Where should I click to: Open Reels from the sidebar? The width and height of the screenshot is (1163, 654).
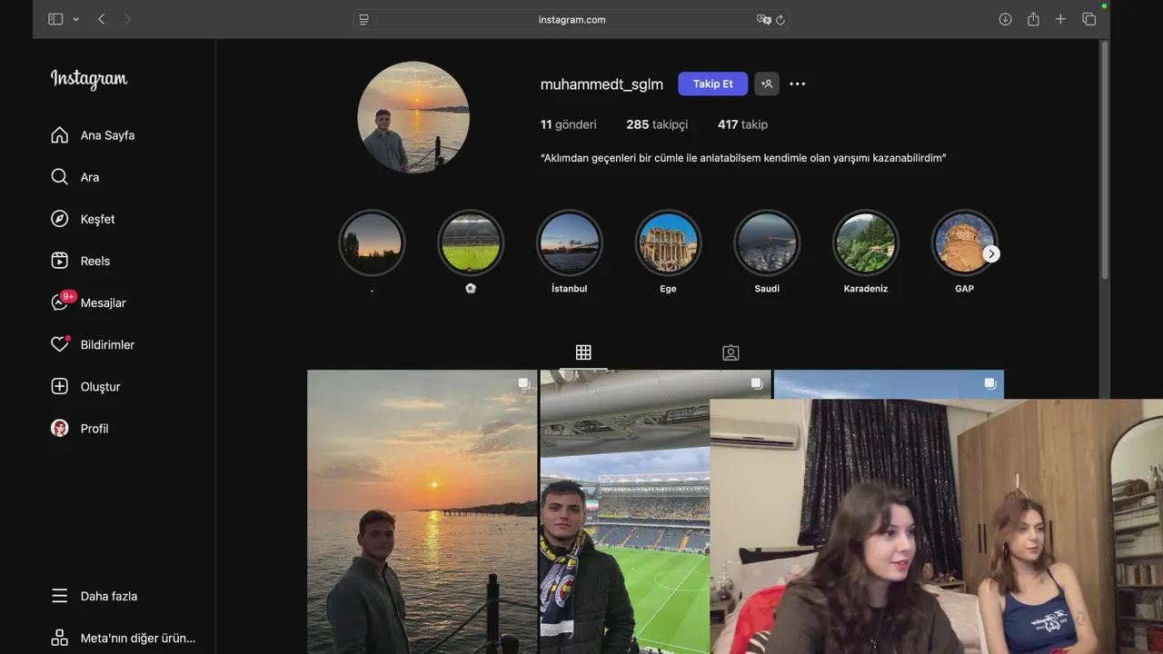(80, 261)
